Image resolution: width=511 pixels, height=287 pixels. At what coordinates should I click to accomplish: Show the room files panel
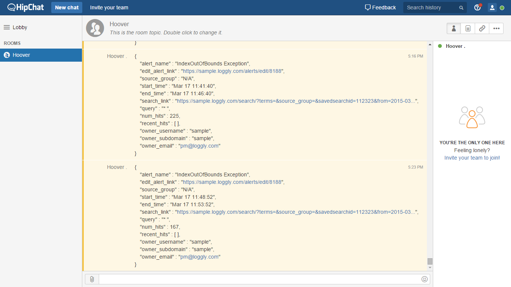pyautogui.click(x=468, y=28)
